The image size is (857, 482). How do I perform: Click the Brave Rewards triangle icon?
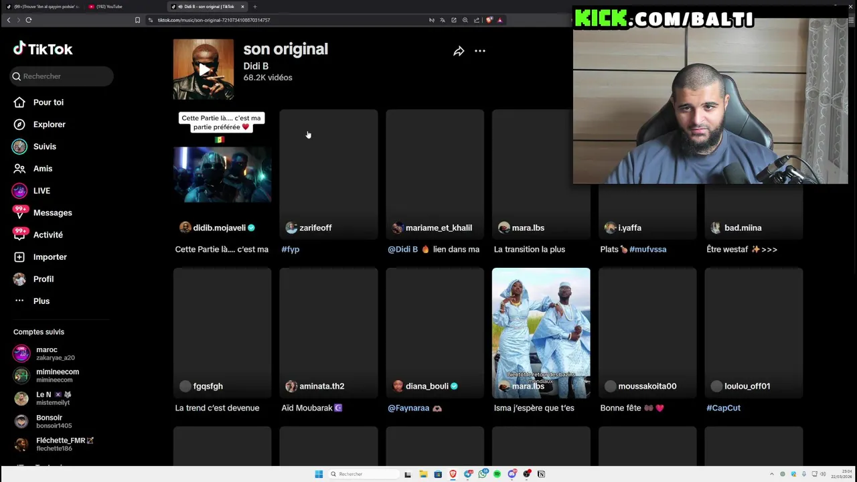pos(500,20)
